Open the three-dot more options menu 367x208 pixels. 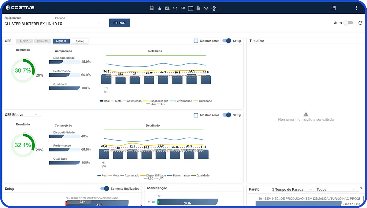tap(356, 8)
